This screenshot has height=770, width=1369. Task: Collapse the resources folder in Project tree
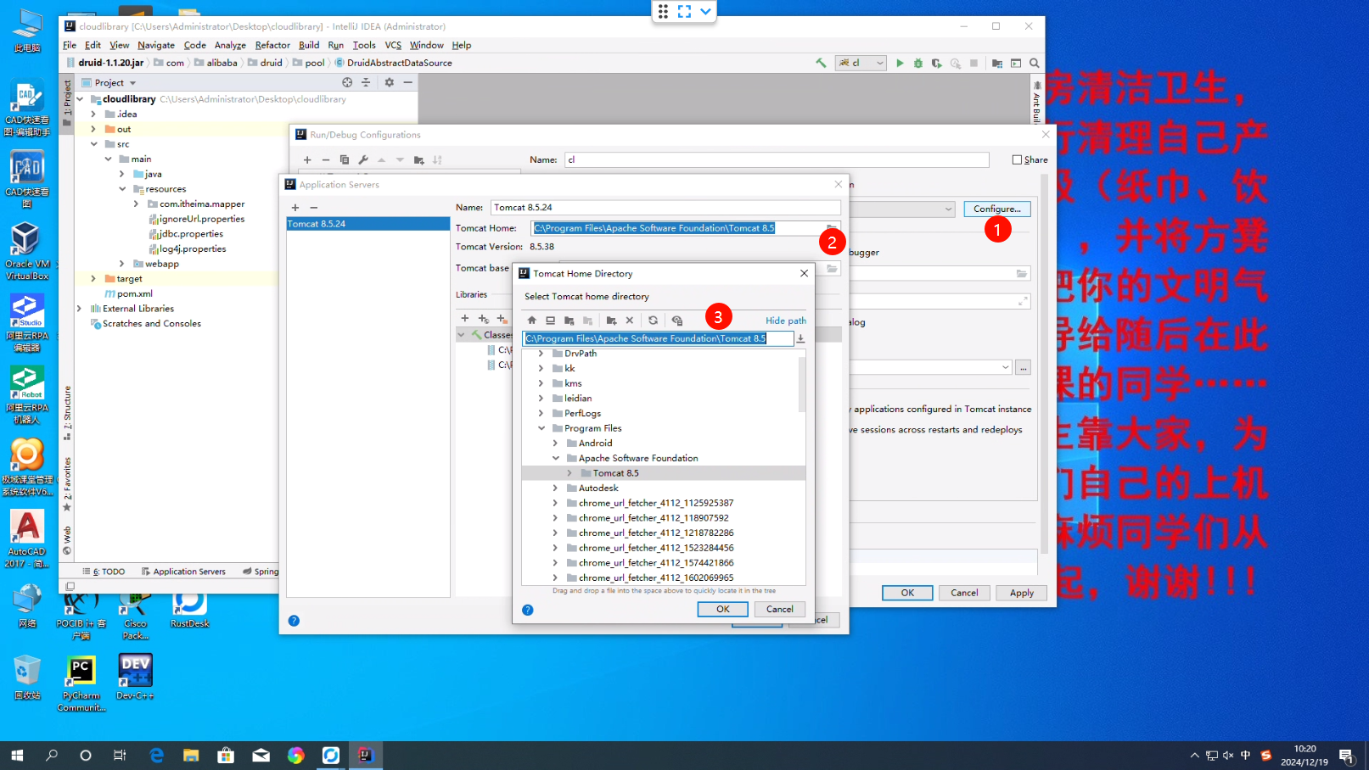pyautogui.click(x=122, y=189)
